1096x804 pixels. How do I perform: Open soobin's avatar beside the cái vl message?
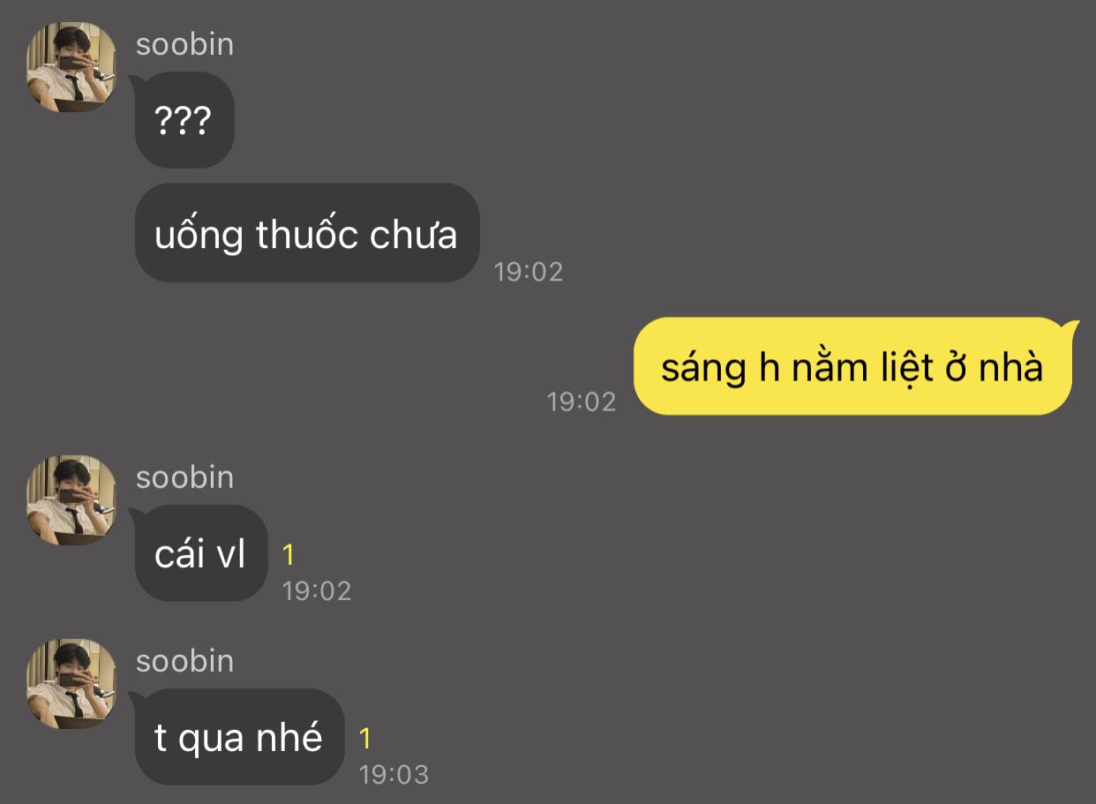coord(71,500)
